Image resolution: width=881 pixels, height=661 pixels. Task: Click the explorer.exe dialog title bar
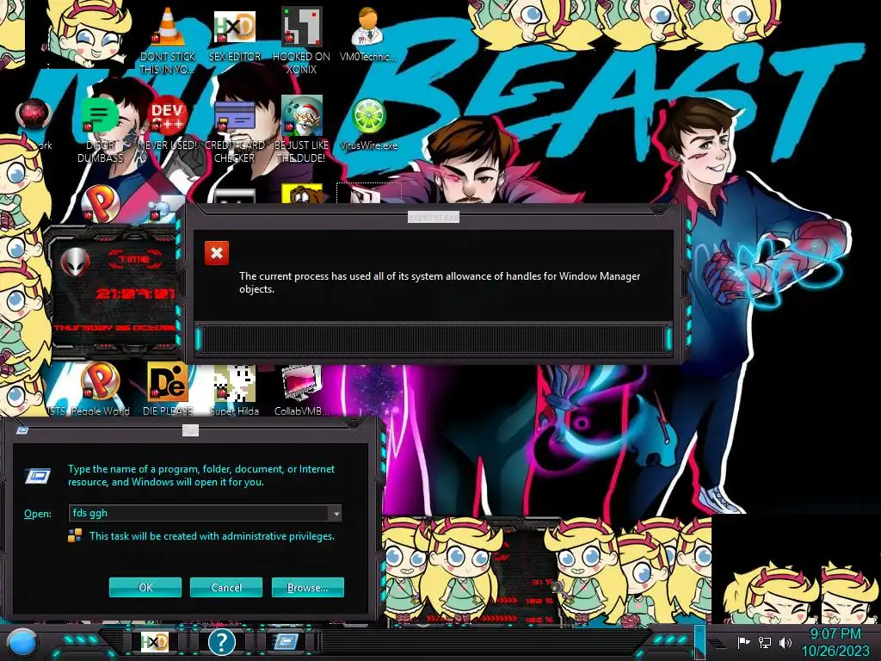click(x=434, y=216)
